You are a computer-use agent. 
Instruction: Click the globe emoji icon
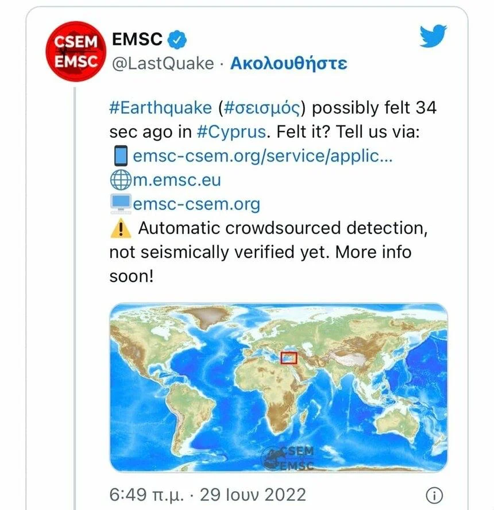click(119, 180)
